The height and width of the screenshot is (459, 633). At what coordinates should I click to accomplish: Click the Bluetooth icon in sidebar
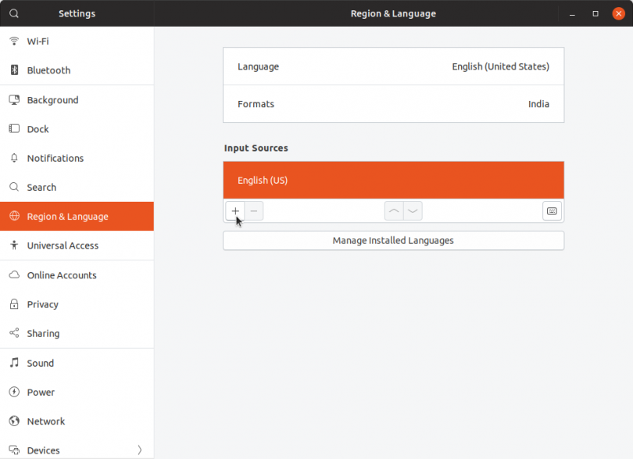click(x=13, y=70)
